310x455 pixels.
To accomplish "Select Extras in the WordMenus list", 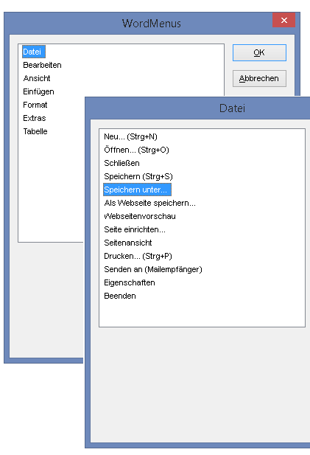I will coord(34,118).
